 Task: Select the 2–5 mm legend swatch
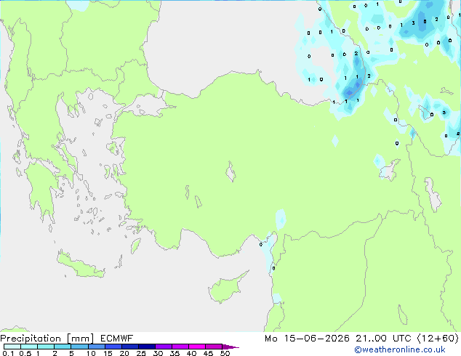pos(63,347)
